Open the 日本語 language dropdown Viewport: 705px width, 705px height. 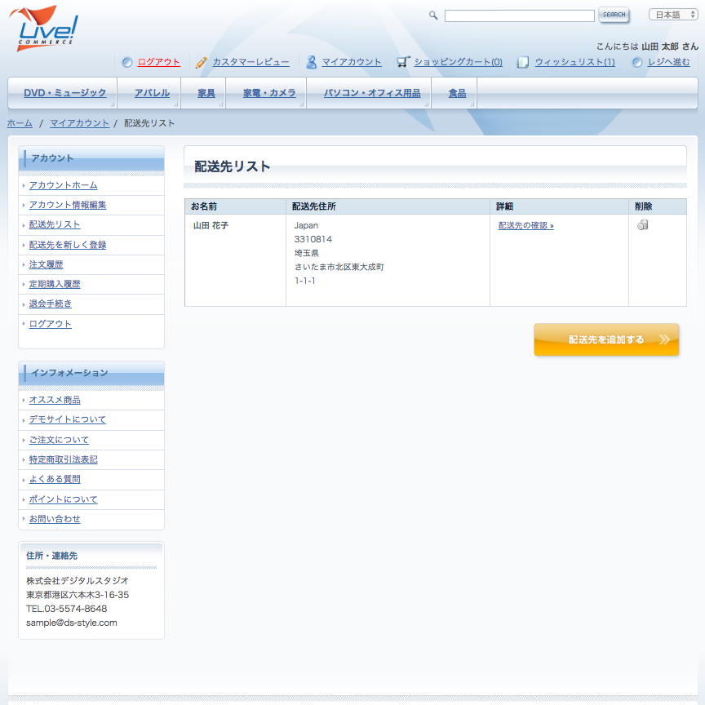point(672,15)
